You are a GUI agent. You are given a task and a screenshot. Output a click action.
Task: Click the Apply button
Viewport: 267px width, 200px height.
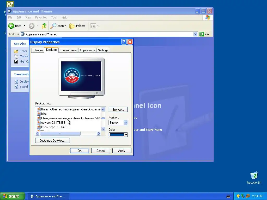122,151
